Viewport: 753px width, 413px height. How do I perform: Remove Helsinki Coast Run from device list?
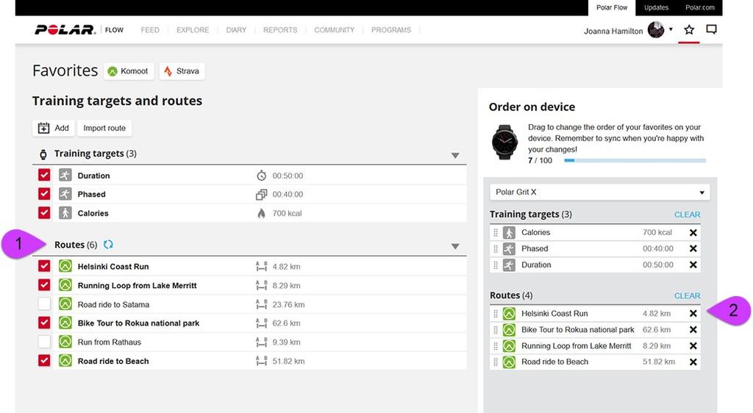pyautogui.click(x=693, y=313)
